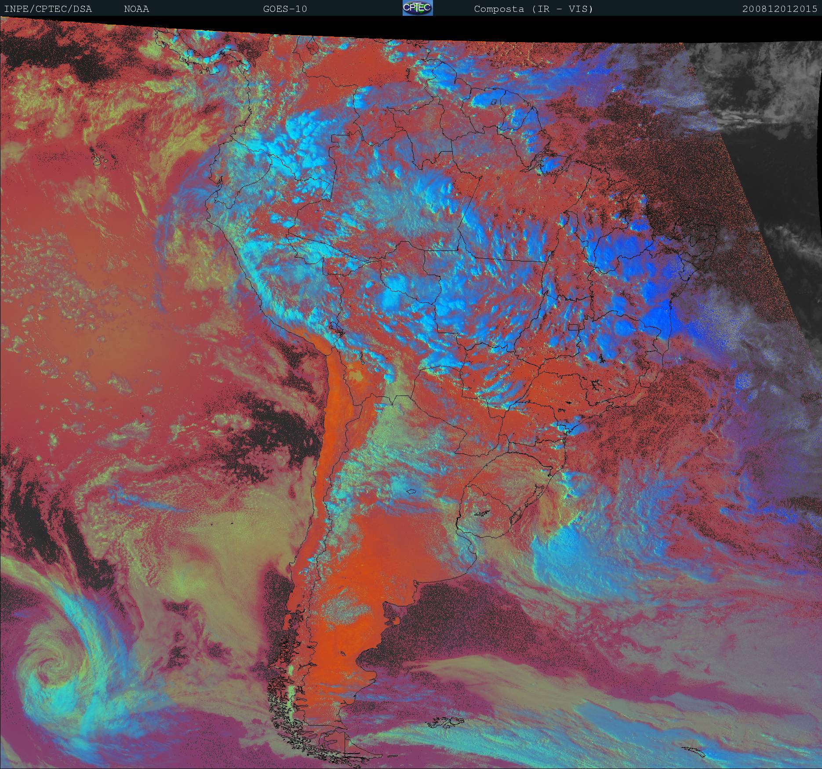Click the CPTEC logo in the header
Screen dimensions: 822x769
[418, 8]
